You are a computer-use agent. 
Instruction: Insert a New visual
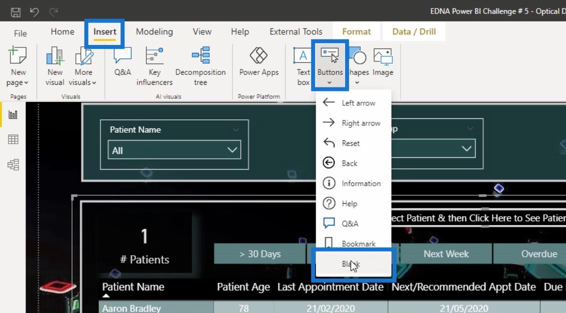55,66
